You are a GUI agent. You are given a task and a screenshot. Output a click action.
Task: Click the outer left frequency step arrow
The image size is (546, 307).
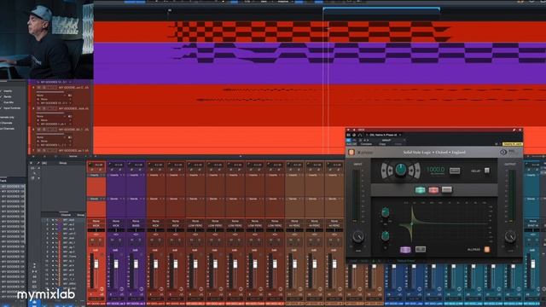pos(384,171)
